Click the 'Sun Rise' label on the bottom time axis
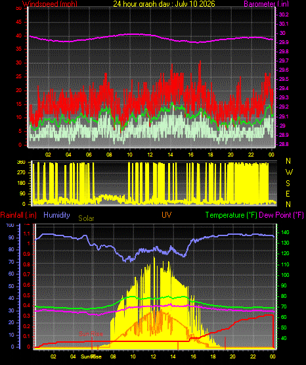This screenshot has height=365, width=306. tap(91, 356)
